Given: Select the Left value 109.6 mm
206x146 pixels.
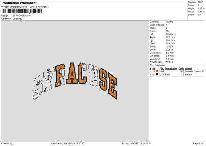Looking at the screenshot, I should point(171,34).
